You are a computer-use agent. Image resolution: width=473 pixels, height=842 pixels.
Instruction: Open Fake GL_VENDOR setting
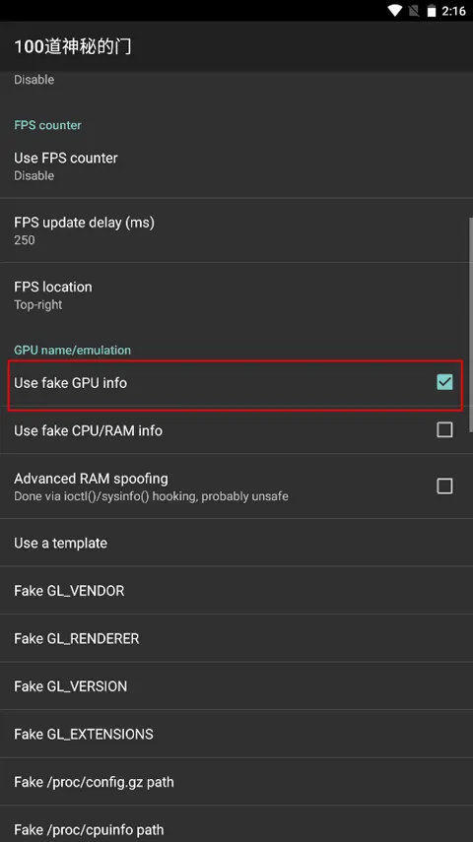click(236, 591)
